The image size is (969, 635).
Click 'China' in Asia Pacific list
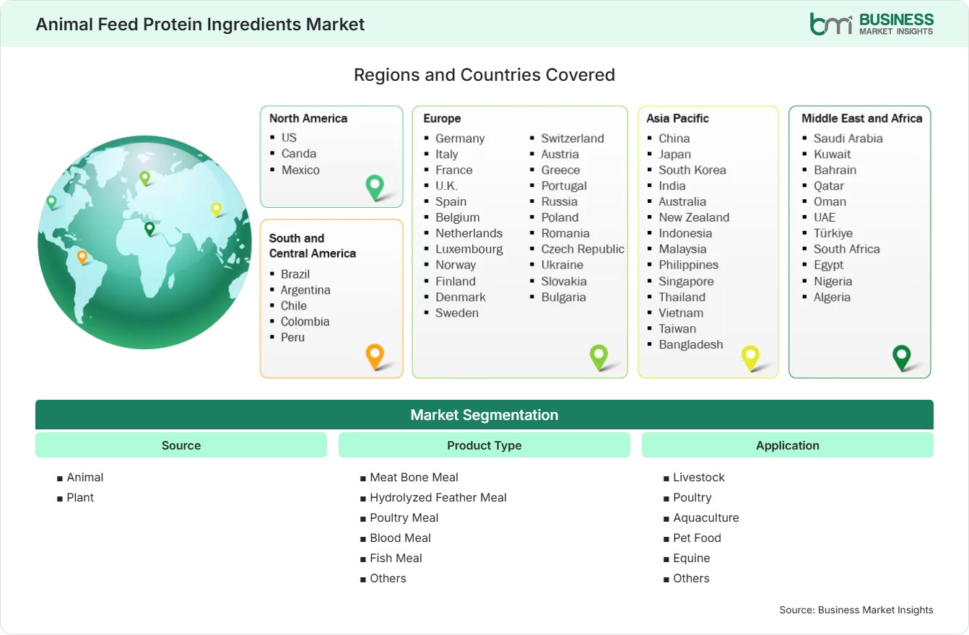[674, 138]
